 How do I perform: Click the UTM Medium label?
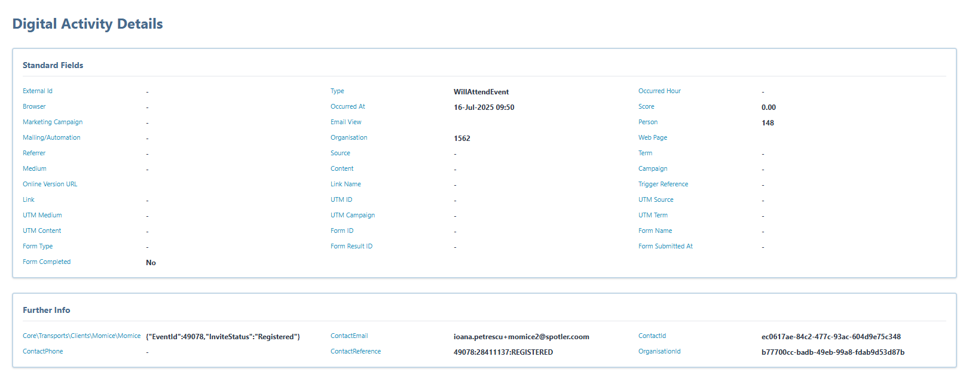pos(42,215)
